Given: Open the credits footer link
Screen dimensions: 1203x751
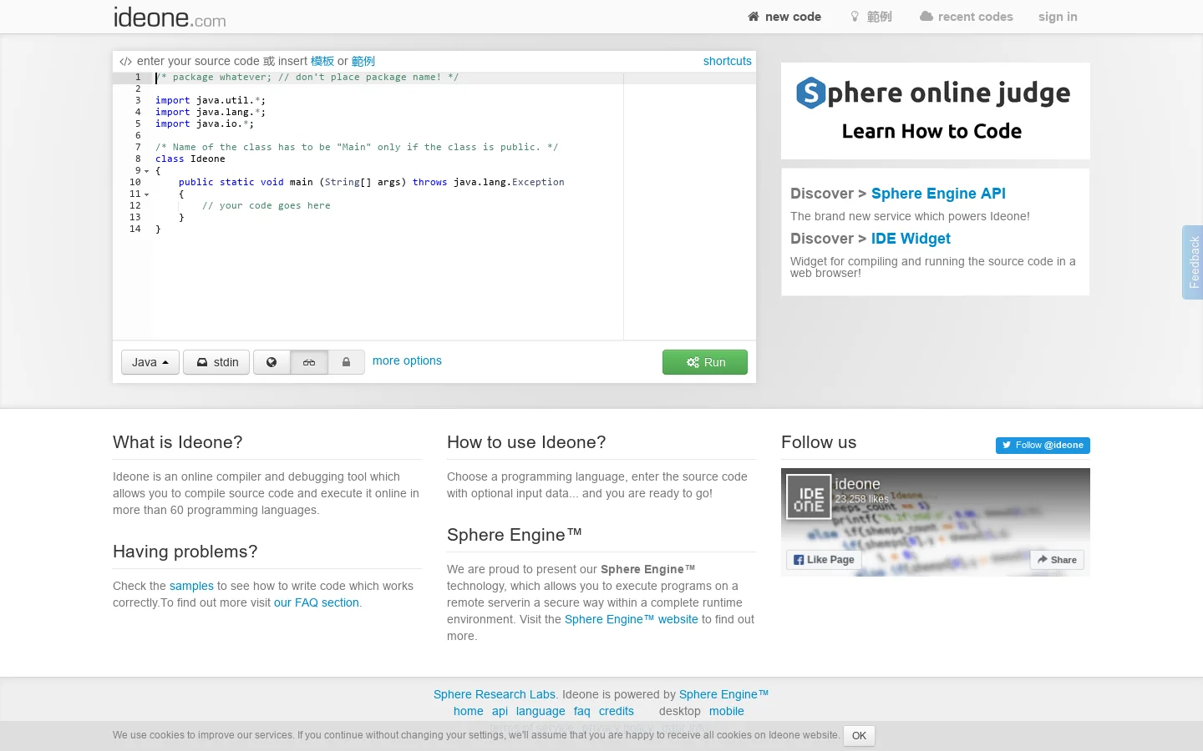Looking at the screenshot, I should click(617, 711).
